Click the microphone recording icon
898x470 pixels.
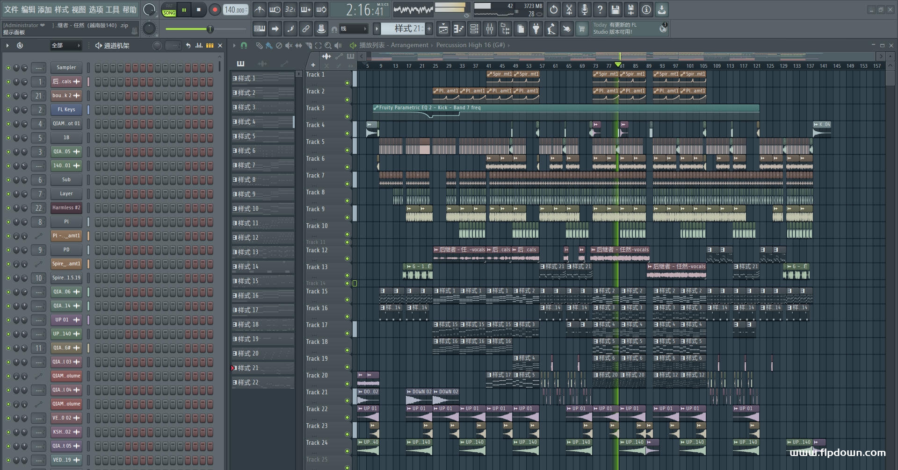point(584,9)
